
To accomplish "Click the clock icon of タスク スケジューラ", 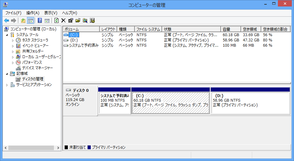I will click(18, 40).
